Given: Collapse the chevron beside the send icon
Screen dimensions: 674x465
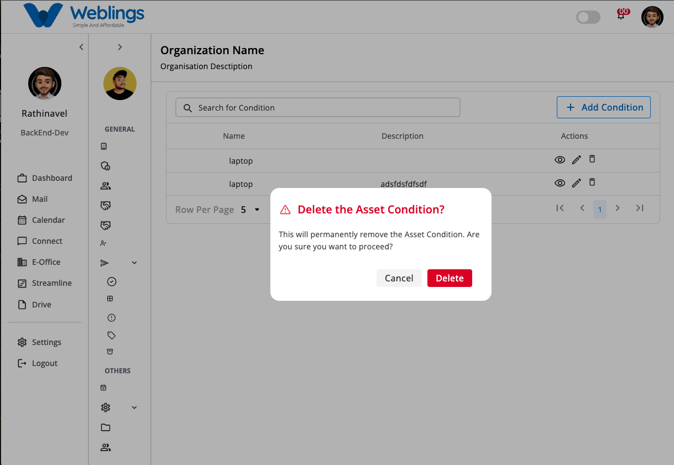Looking at the screenshot, I should tap(134, 263).
